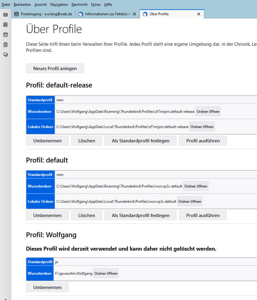257x300 pixels.
Task: Open the Wolfgang profile root folder
Action: click(x=106, y=273)
